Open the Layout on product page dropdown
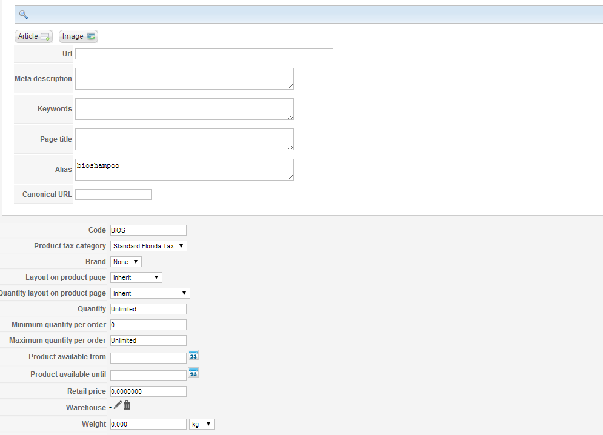603x435 pixels. pos(136,277)
